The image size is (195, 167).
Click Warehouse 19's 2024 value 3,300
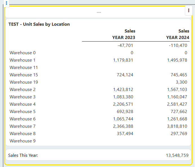coord(181,82)
